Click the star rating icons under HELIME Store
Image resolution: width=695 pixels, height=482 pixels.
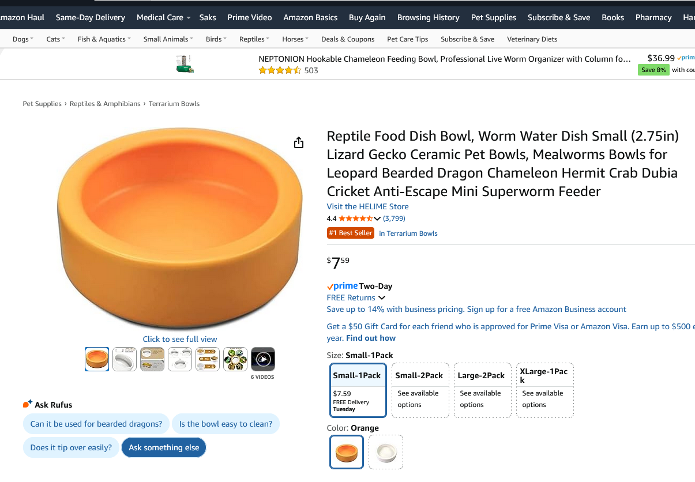tap(356, 219)
